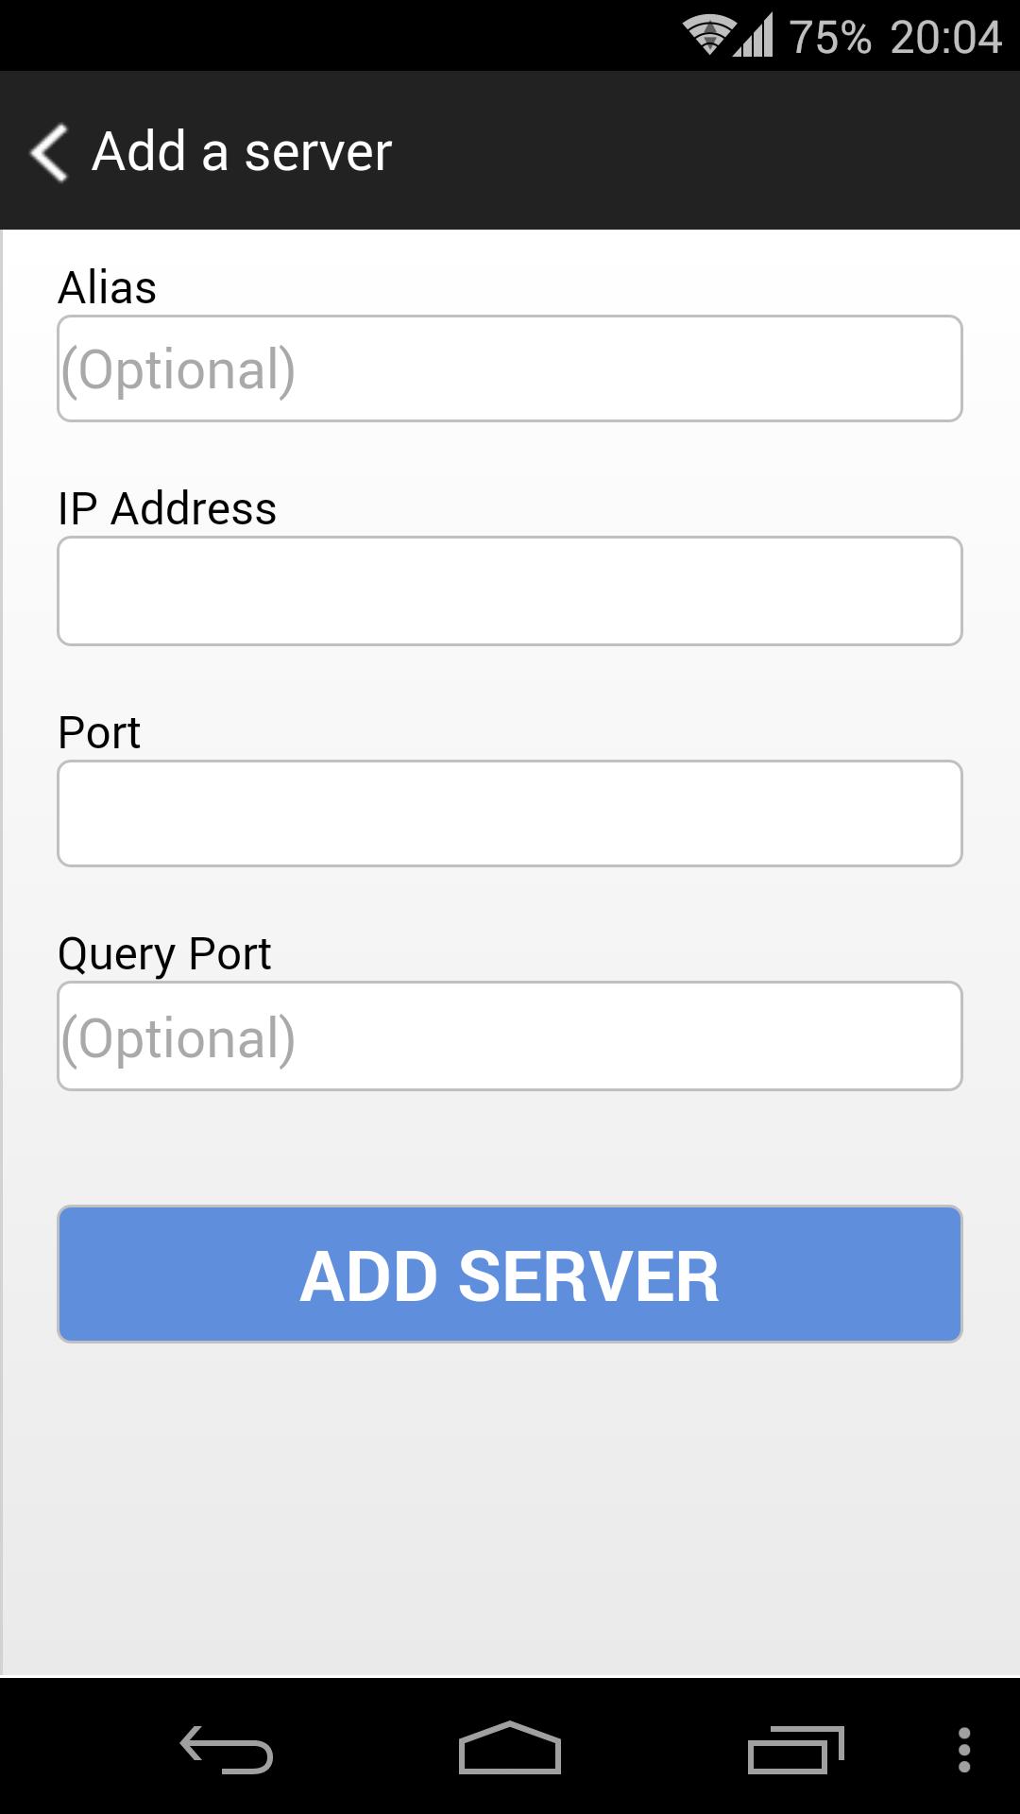This screenshot has width=1020, height=1814.
Task: Tap the optional Query Port field
Action: (x=509, y=1036)
